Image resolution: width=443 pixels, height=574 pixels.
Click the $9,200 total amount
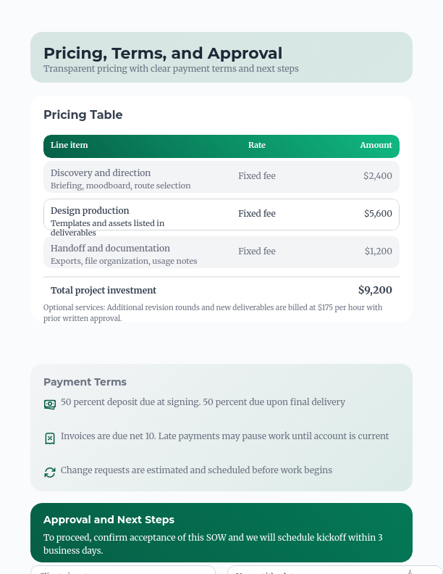point(375,291)
